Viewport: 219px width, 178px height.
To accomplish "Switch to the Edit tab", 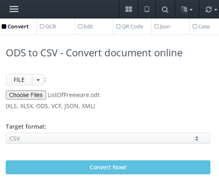I will tap(86, 27).
